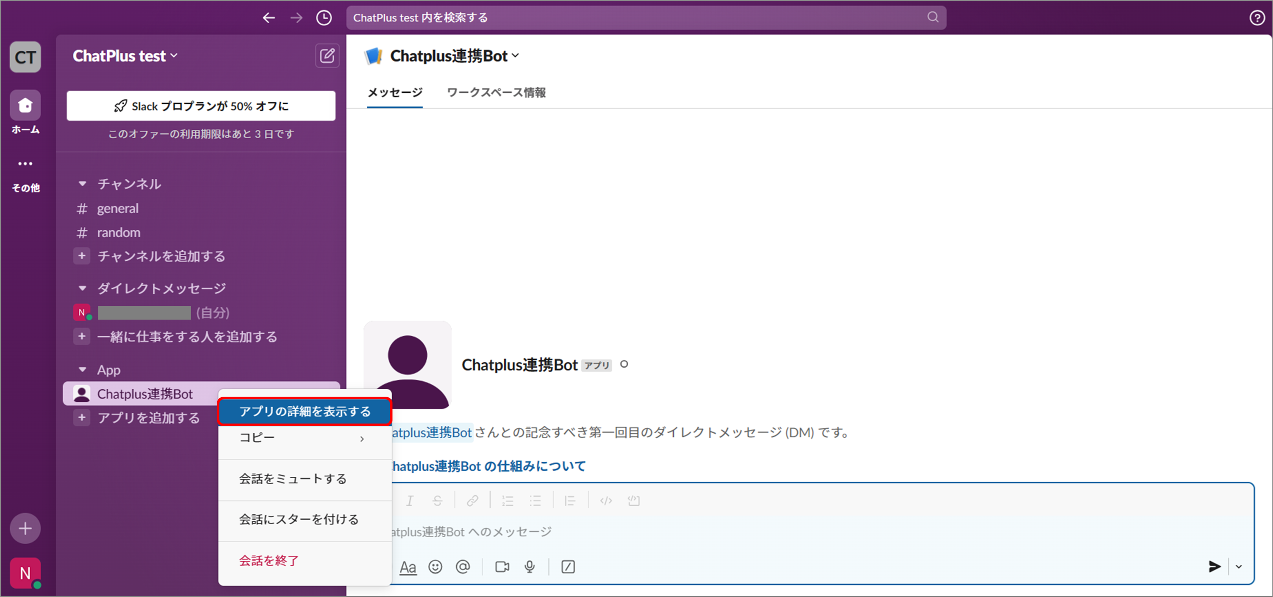Viewport: 1273px width, 597px height.
Task: Send the message with the arrow icon
Action: click(1214, 566)
